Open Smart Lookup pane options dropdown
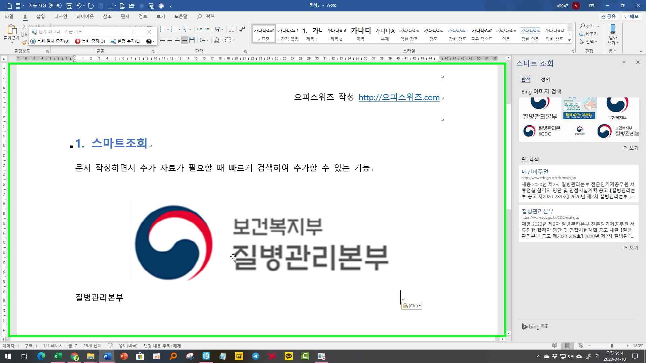646x363 pixels. [624, 62]
